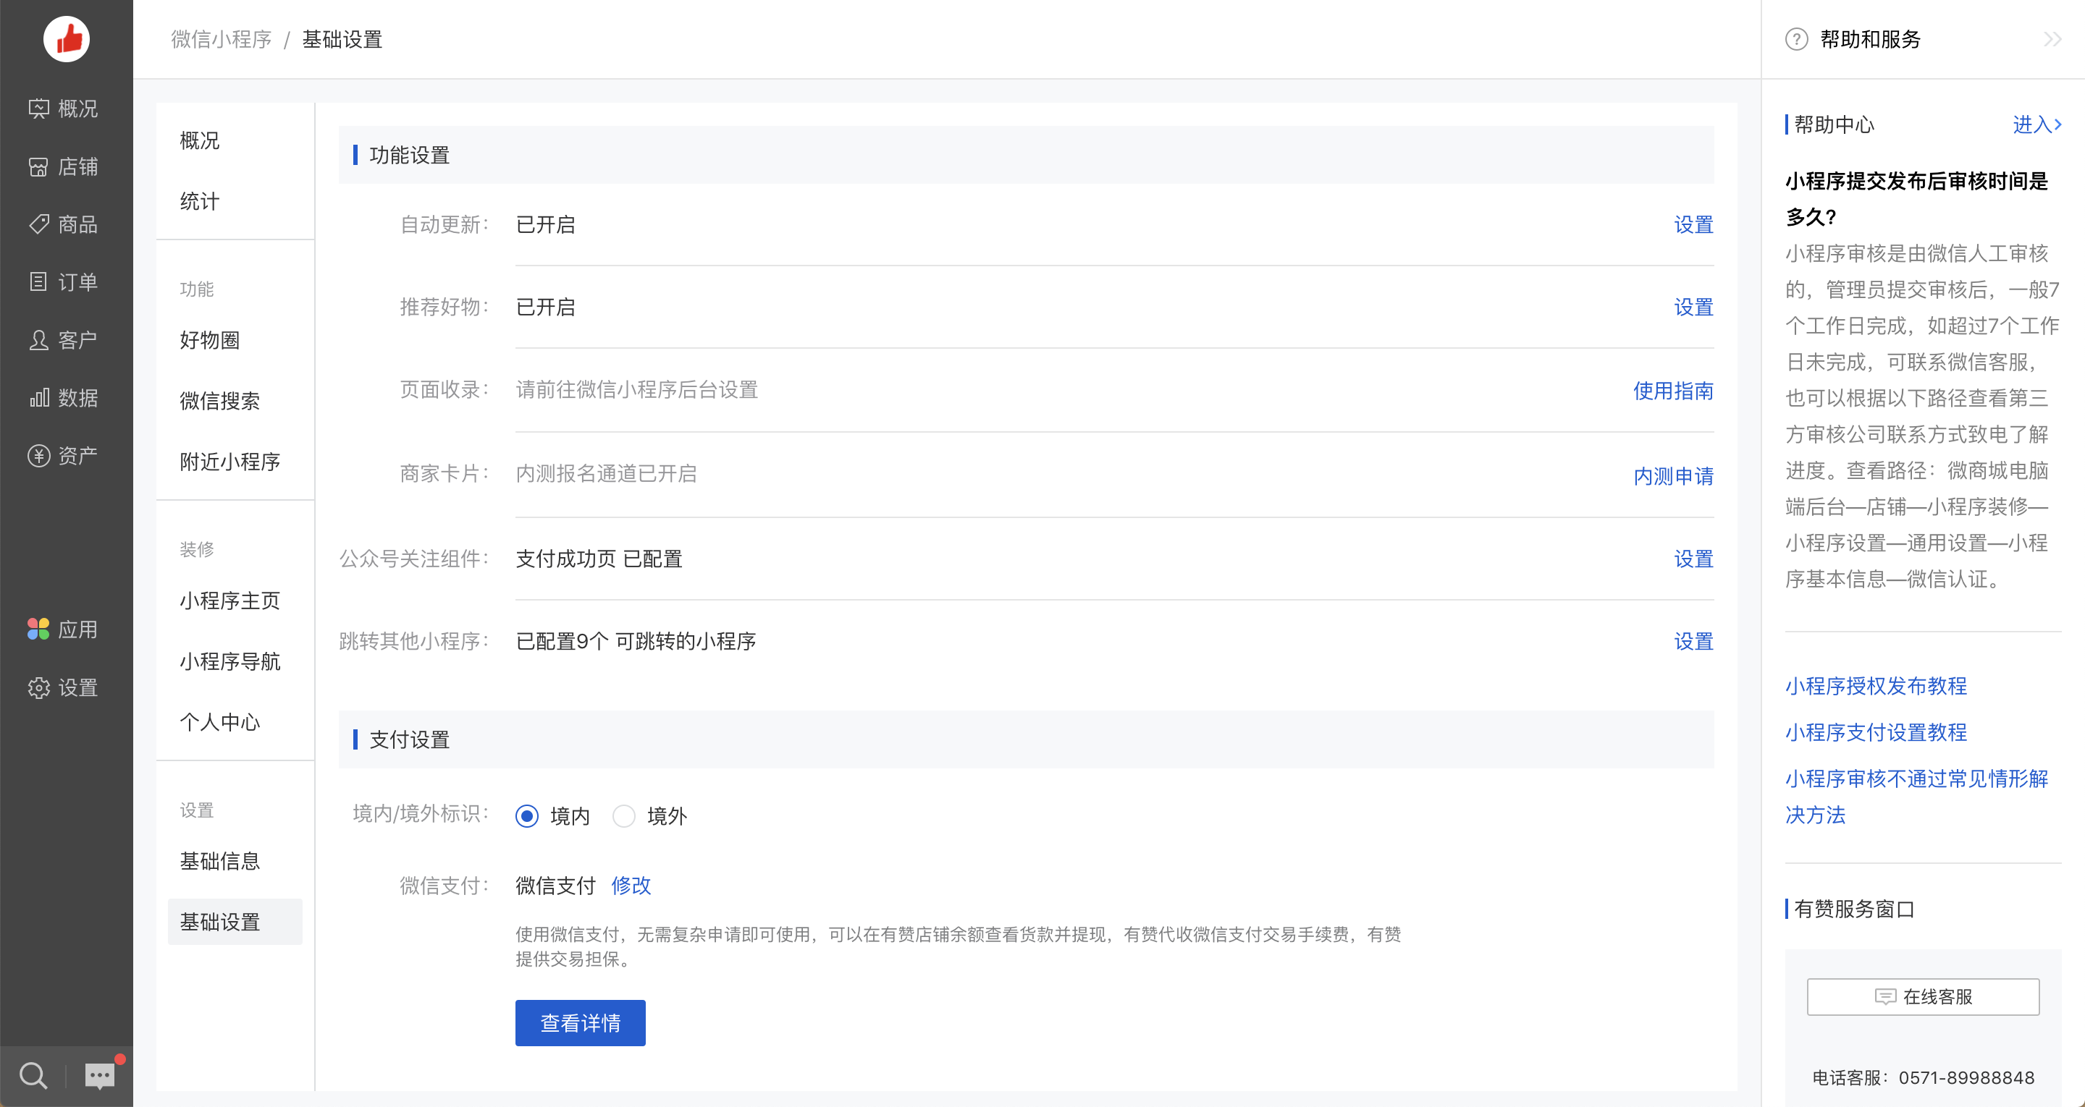The width and height of the screenshot is (2085, 1107).
Task: Click the 支付设置 section heading
Action: coord(410,739)
